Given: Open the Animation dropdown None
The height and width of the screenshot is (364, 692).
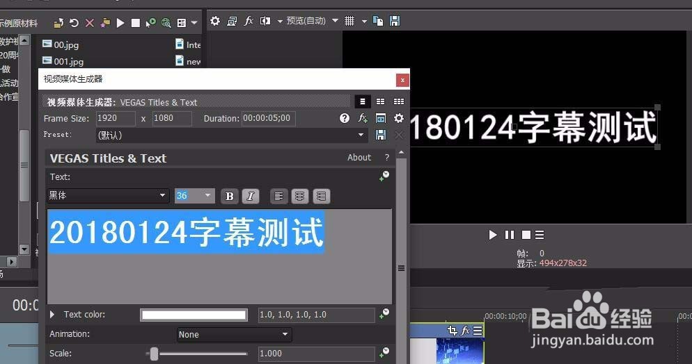Looking at the screenshot, I should pos(234,335).
